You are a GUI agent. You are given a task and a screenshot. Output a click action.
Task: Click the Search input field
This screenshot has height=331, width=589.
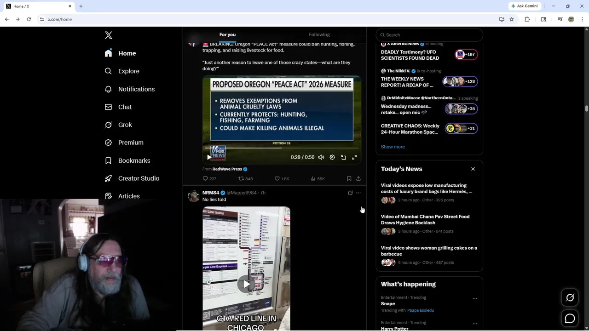pyautogui.click(x=429, y=35)
